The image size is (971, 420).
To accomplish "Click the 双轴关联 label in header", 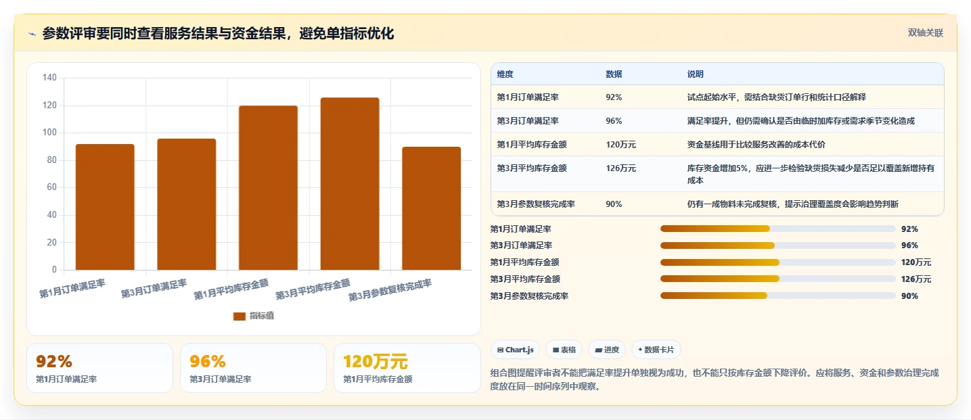I will point(925,33).
